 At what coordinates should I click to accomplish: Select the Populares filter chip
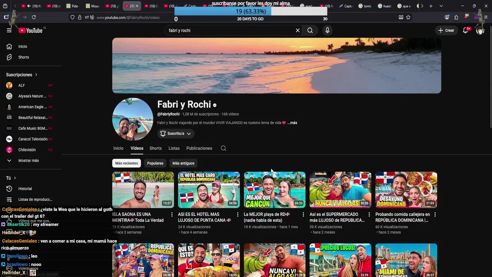(x=155, y=163)
